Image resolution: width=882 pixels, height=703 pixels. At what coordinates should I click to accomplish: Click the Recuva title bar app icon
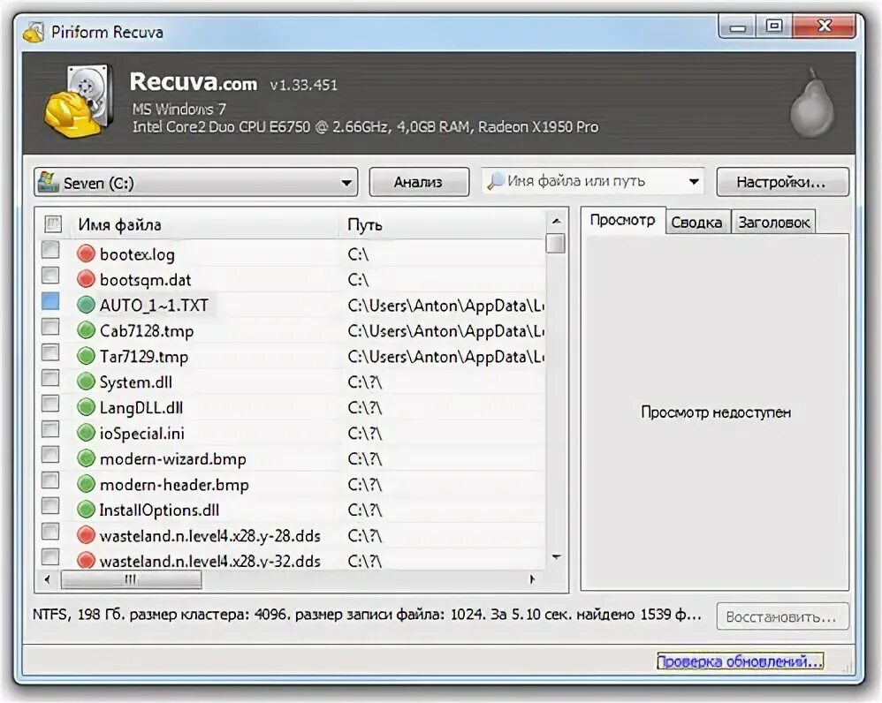point(34,32)
